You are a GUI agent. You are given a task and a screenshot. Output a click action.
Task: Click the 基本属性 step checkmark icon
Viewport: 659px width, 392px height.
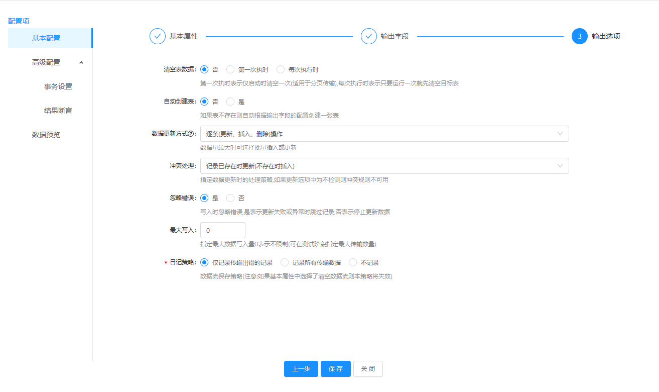coord(158,36)
